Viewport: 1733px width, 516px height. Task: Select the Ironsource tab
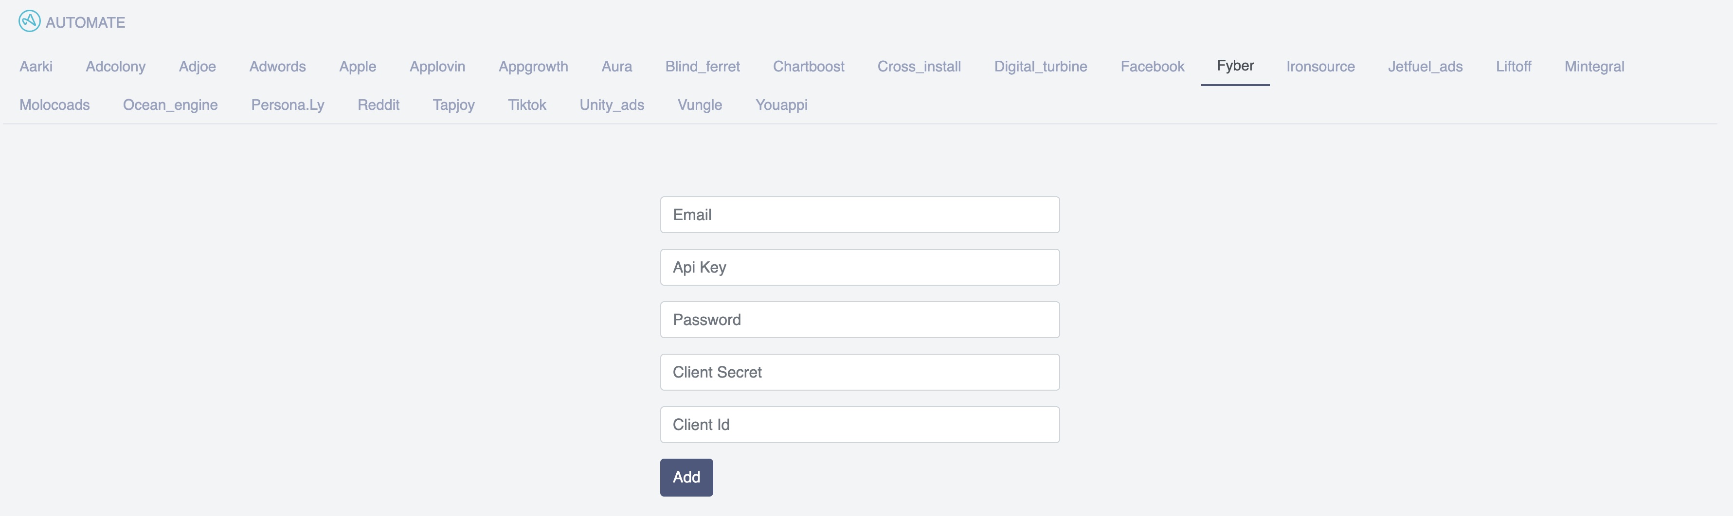pyautogui.click(x=1320, y=67)
